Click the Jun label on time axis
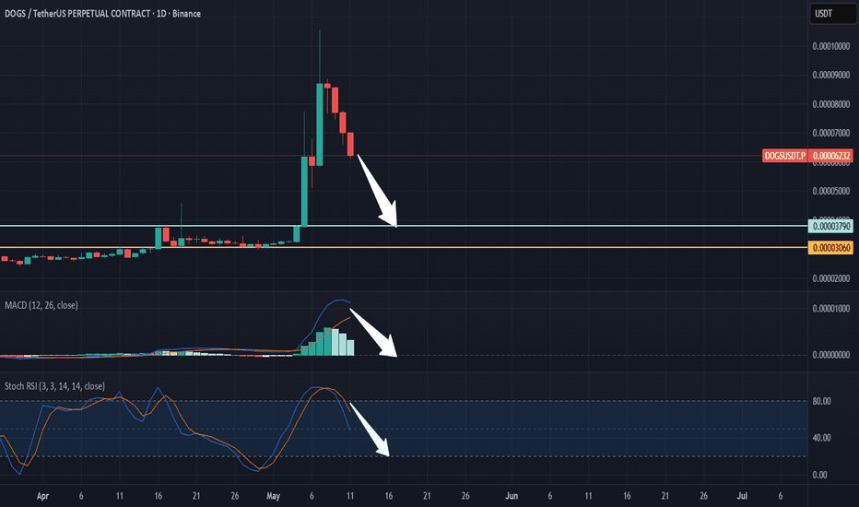 512,496
